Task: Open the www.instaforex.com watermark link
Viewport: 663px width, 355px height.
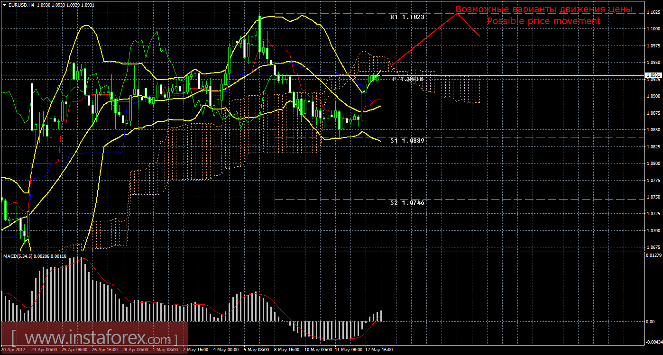Action: pos(95,338)
